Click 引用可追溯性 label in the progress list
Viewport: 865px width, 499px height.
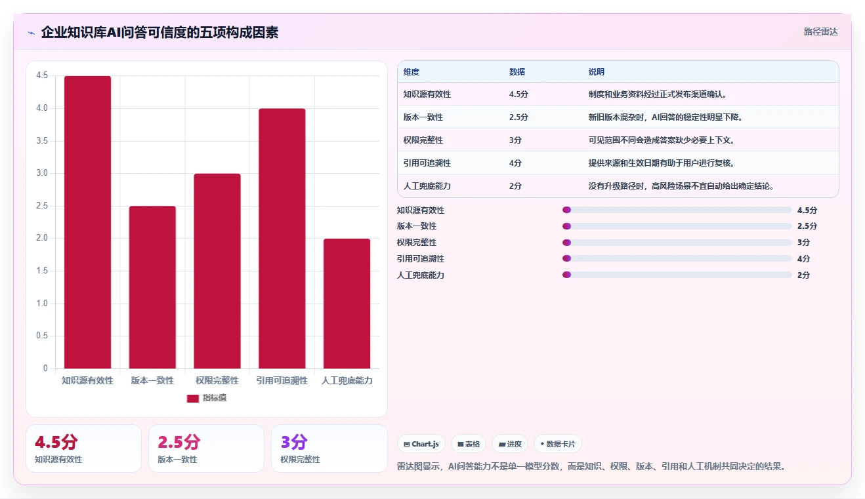pyautogui.click(x=421, y=259)
